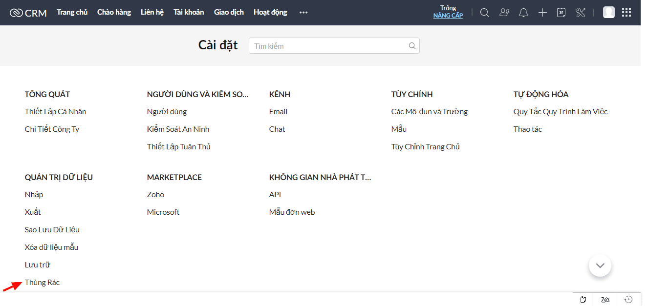Click the round scroll-down chevron button
The height and width of the screenshot is (306, 648).
[x=600, y=265]
